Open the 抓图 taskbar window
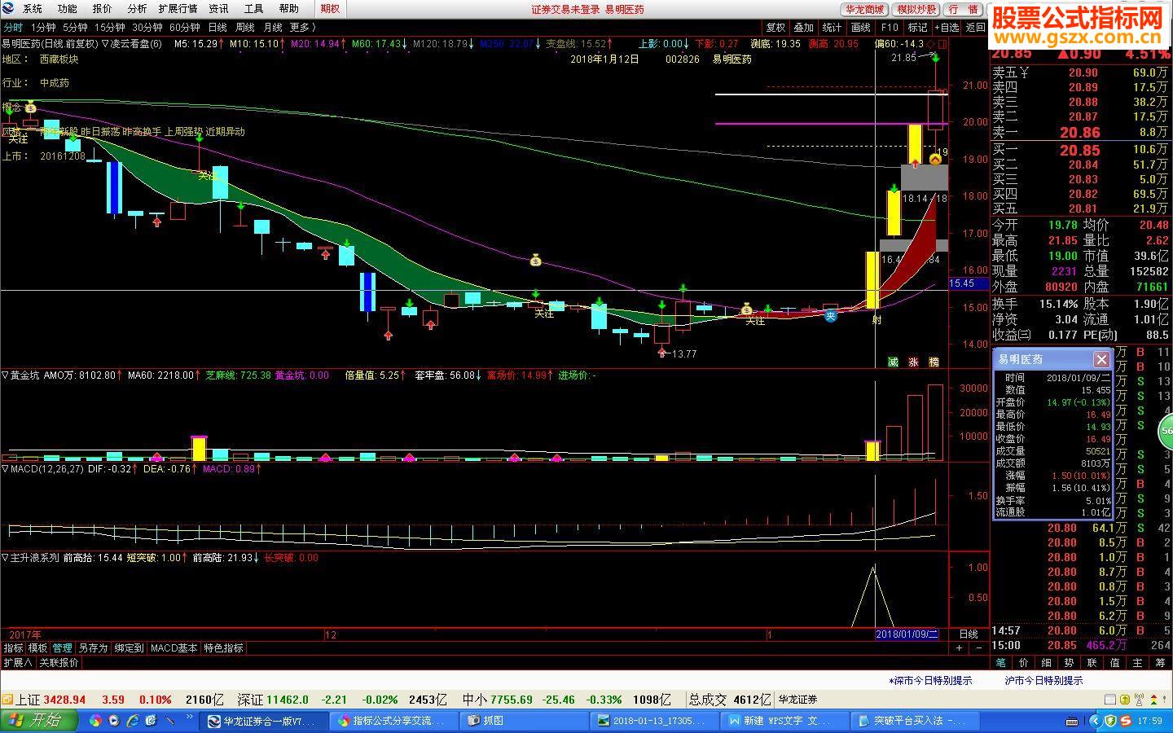The height and width of the screenshot is (733, 1173). [x=523, y=721]
